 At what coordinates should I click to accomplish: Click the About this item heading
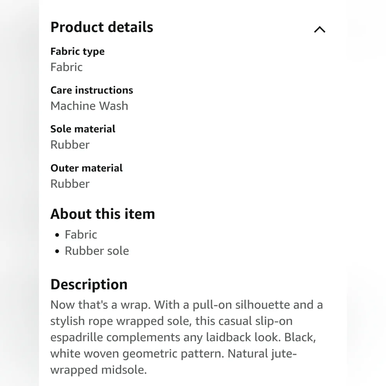coord(103,214)
